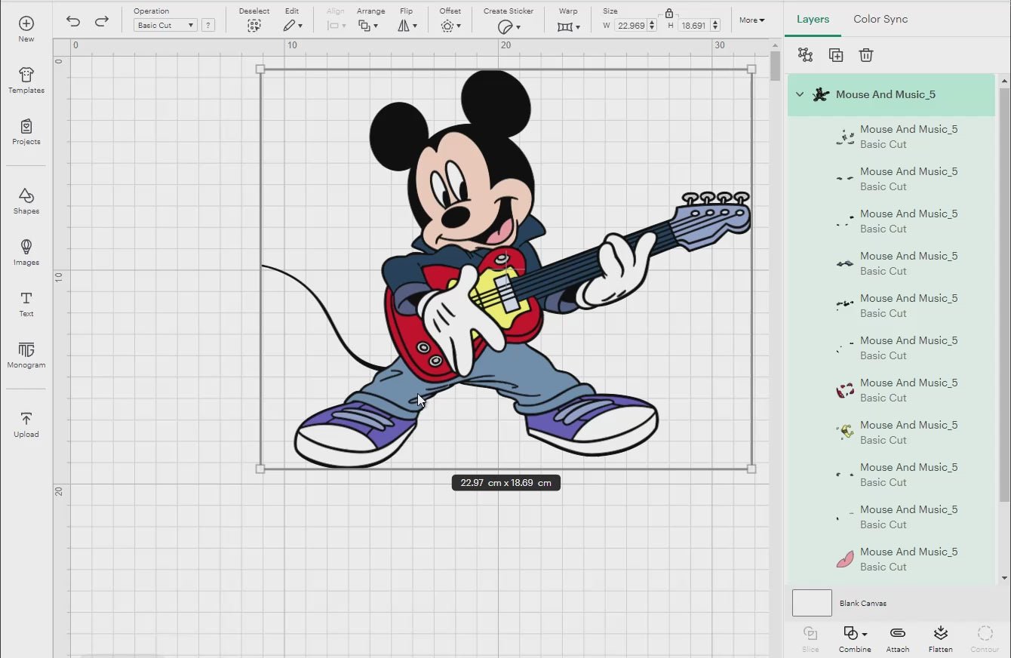Click the height stepper arrows
This screenshot has height=658, width=1011.
[715, 25]
